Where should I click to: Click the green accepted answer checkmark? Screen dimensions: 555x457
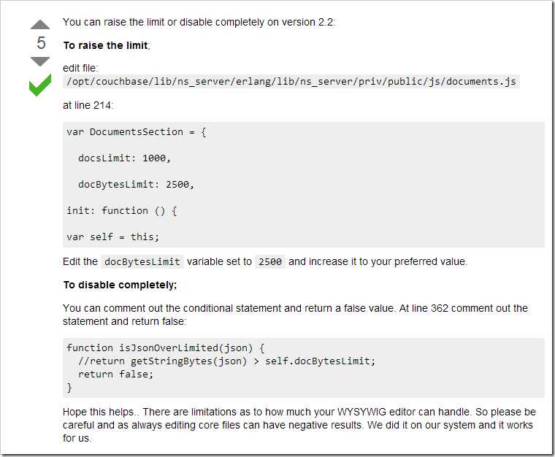[40, 85]
